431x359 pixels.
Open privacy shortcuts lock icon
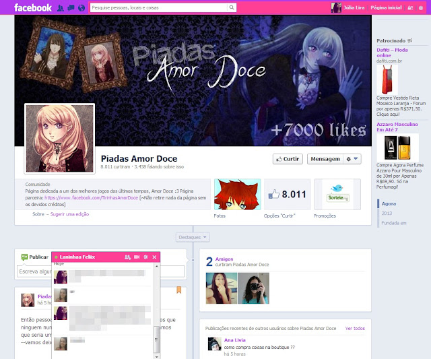(x=410, y=8)
